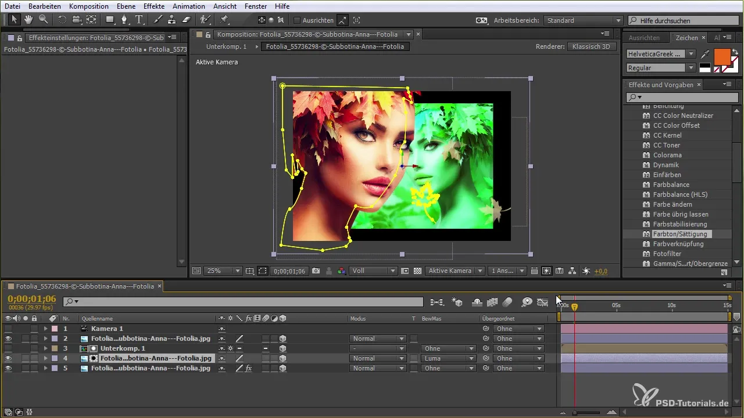
Task: Open the Luma track matte dropdown on layer 4
Action: coord(448,358)
